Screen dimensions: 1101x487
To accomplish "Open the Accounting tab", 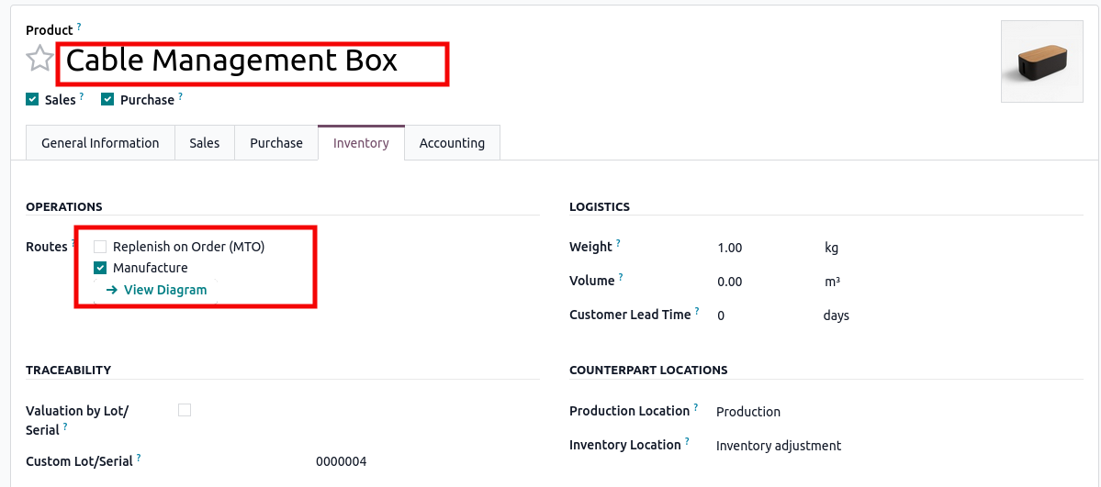I will (452, 143).
